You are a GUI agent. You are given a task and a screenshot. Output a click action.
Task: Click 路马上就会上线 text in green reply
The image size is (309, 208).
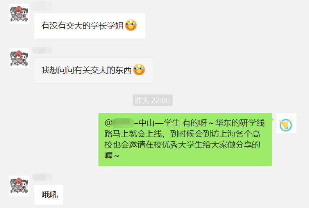point(133,134)
